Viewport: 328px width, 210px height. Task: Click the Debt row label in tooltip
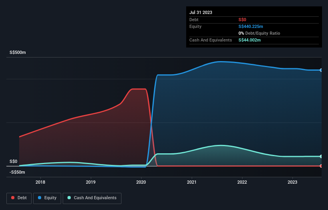[194, 20]
